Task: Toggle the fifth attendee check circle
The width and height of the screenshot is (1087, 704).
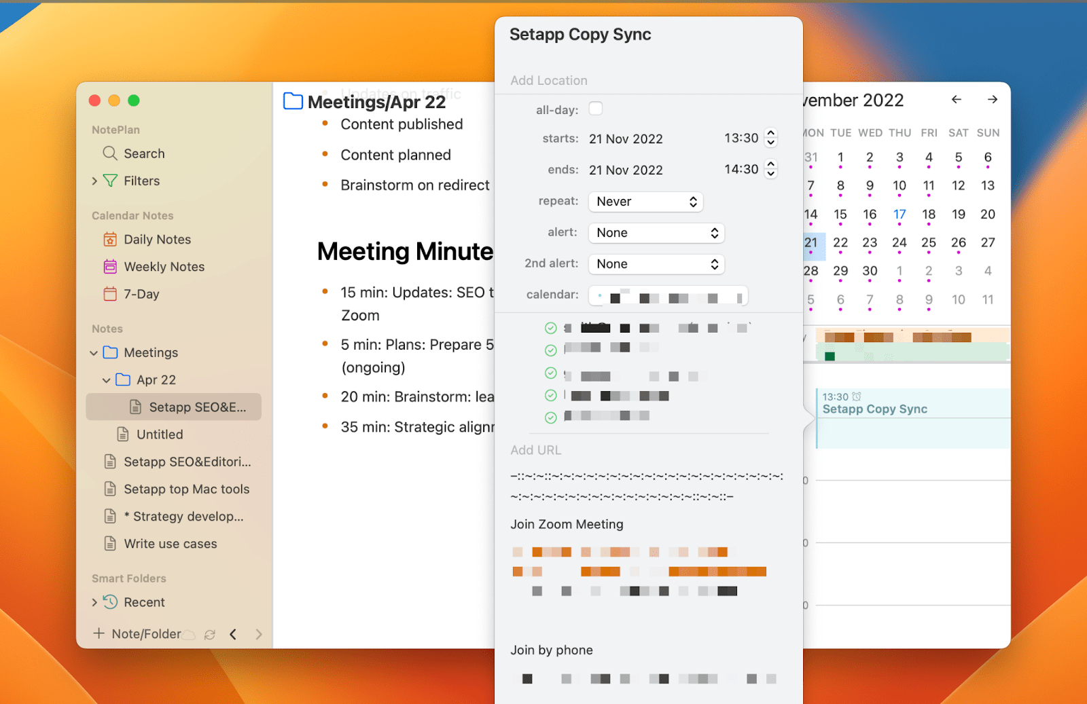Action: [x=551, y=418]
